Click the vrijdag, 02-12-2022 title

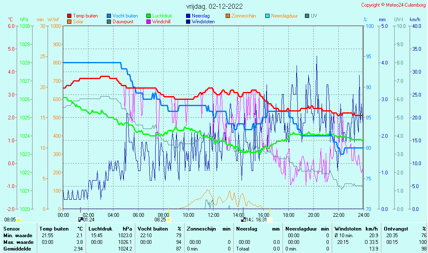click(x=214, y=6)
